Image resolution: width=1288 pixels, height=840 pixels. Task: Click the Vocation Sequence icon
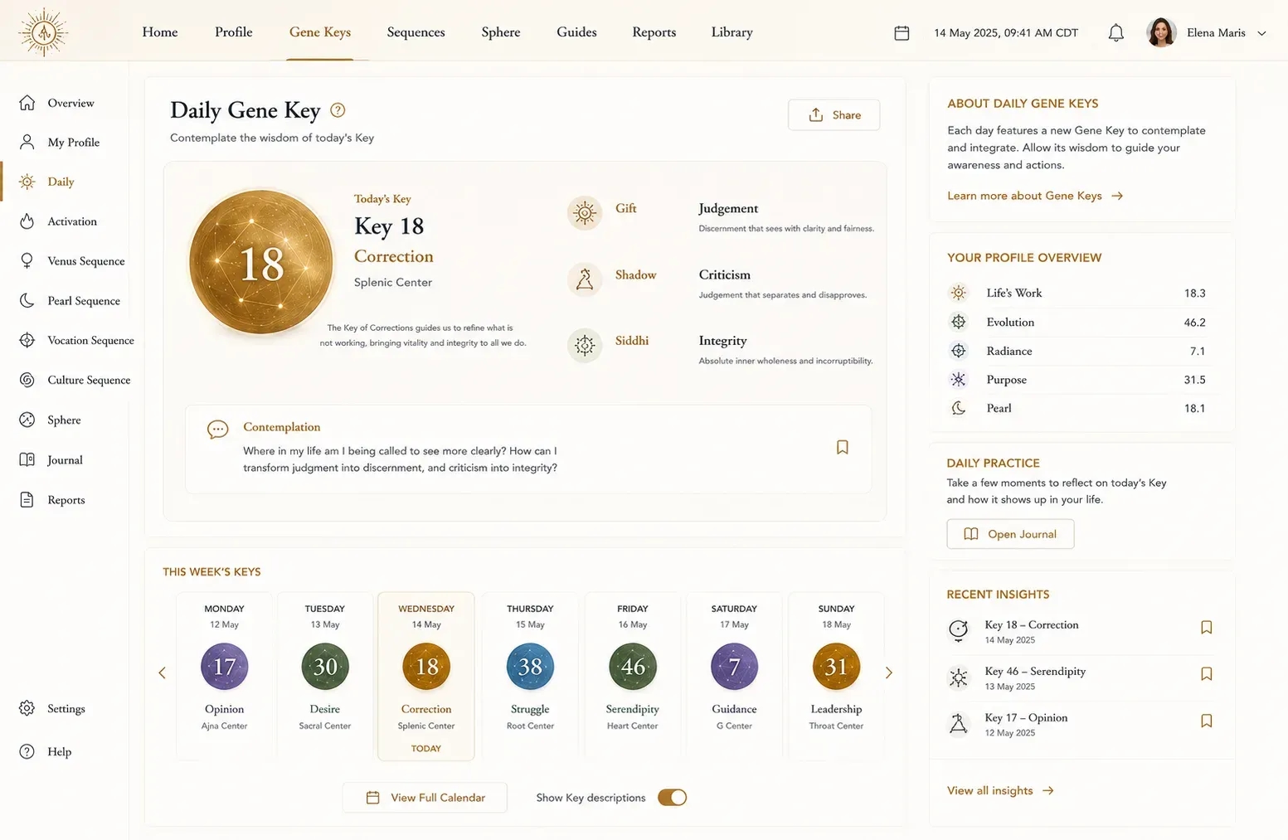click(27, 340)
